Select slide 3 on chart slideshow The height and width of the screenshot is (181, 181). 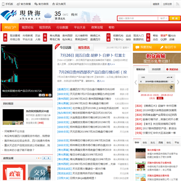pyautogui.click(x=47, y=95)
